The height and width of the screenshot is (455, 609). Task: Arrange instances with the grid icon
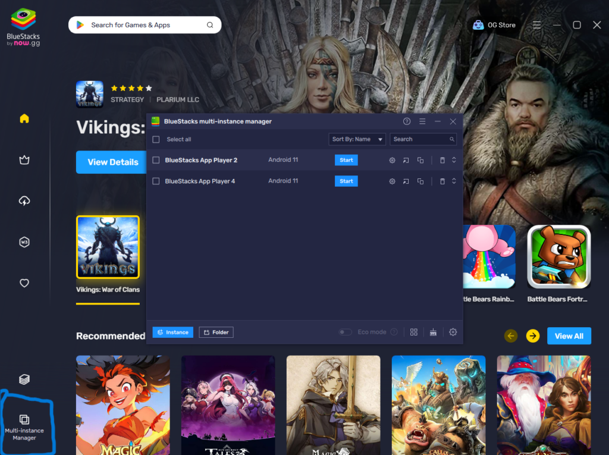(414, 332)
